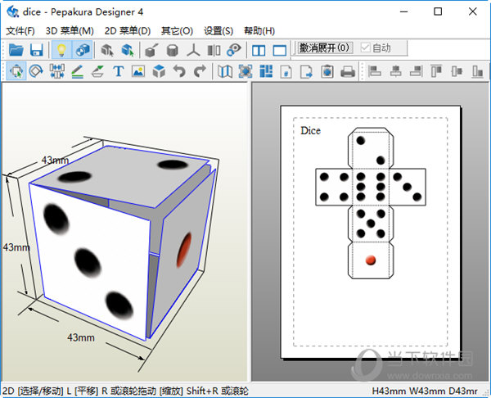Toggle the light bulb lighting button
Viewport: 491px width, 398px height.
(61, 50)
